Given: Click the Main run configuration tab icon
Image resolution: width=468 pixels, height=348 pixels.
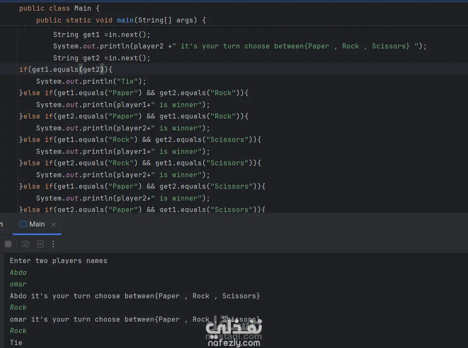Looking at the screenshot, I should pos(23,224).
